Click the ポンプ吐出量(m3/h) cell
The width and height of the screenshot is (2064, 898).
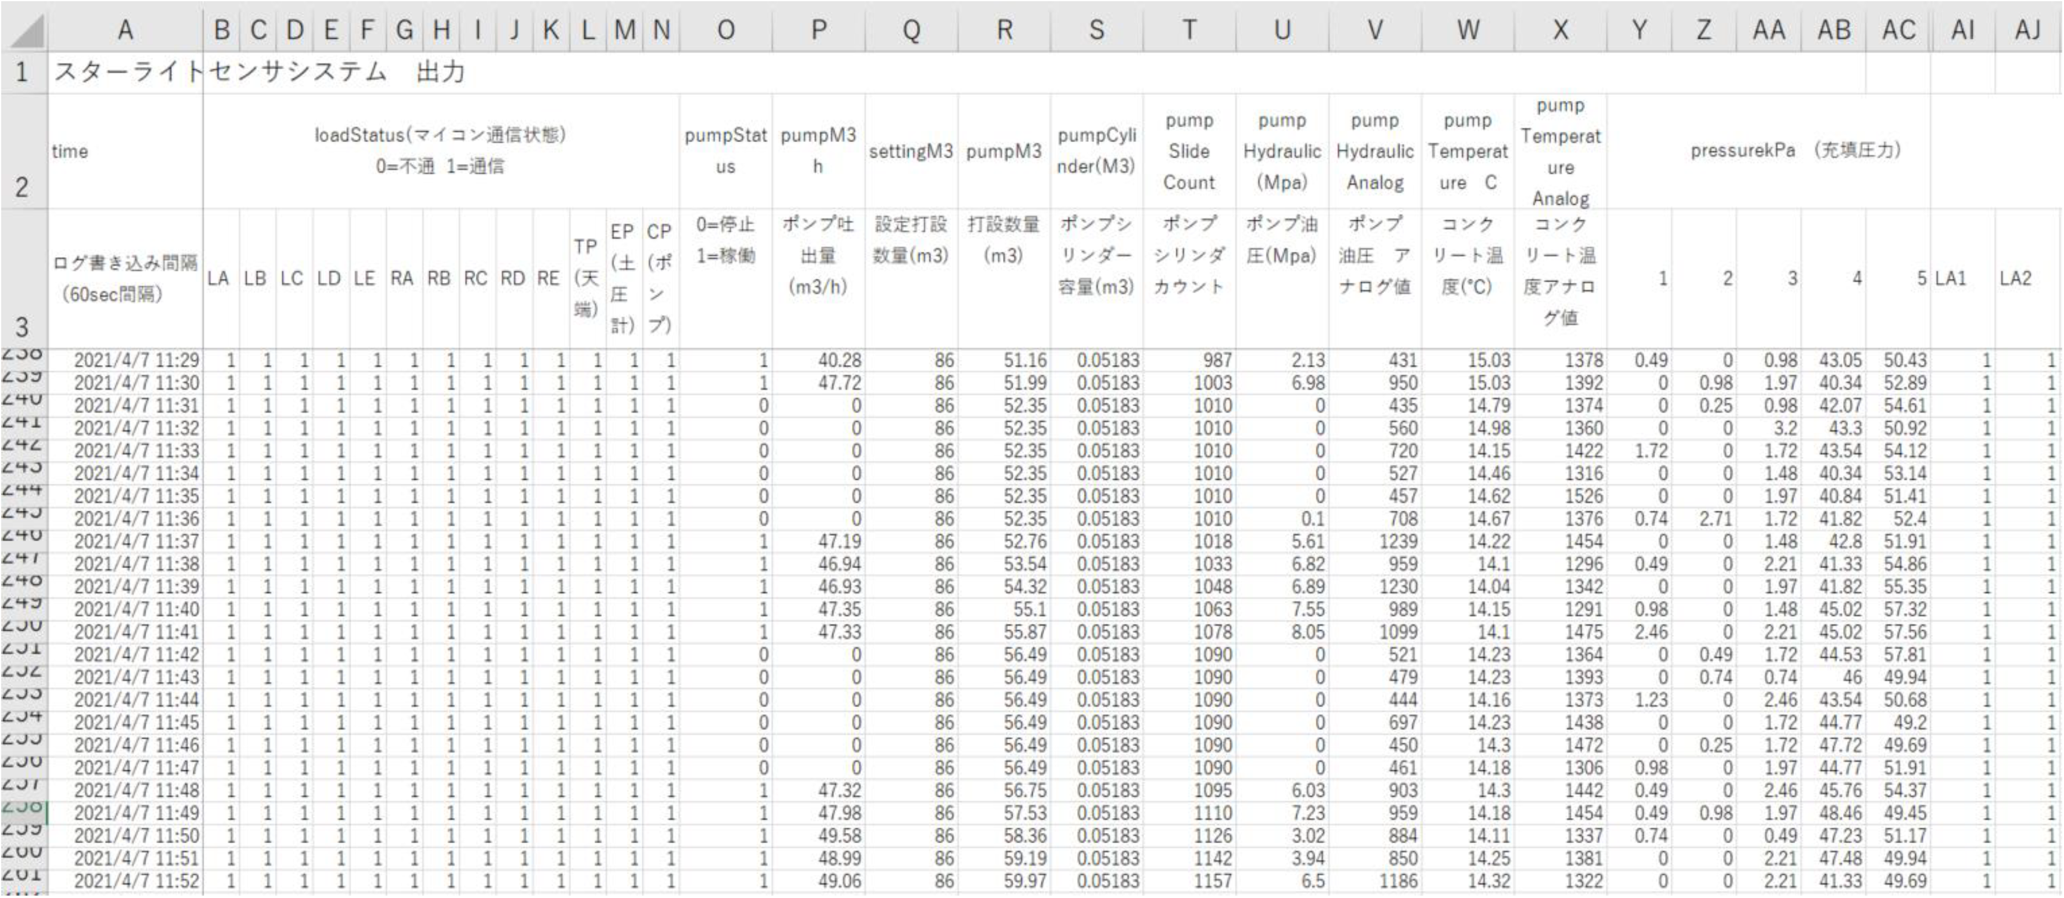click(x=819, y=279)
